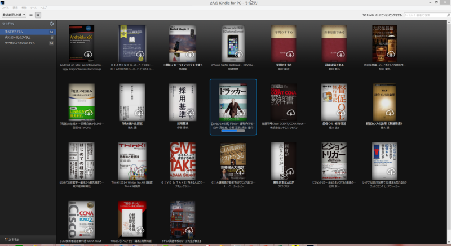451x246 pixels.
Task: Click cloud icon on Cisco CCENT CCNA 教科書 cover
Action: 291,113
